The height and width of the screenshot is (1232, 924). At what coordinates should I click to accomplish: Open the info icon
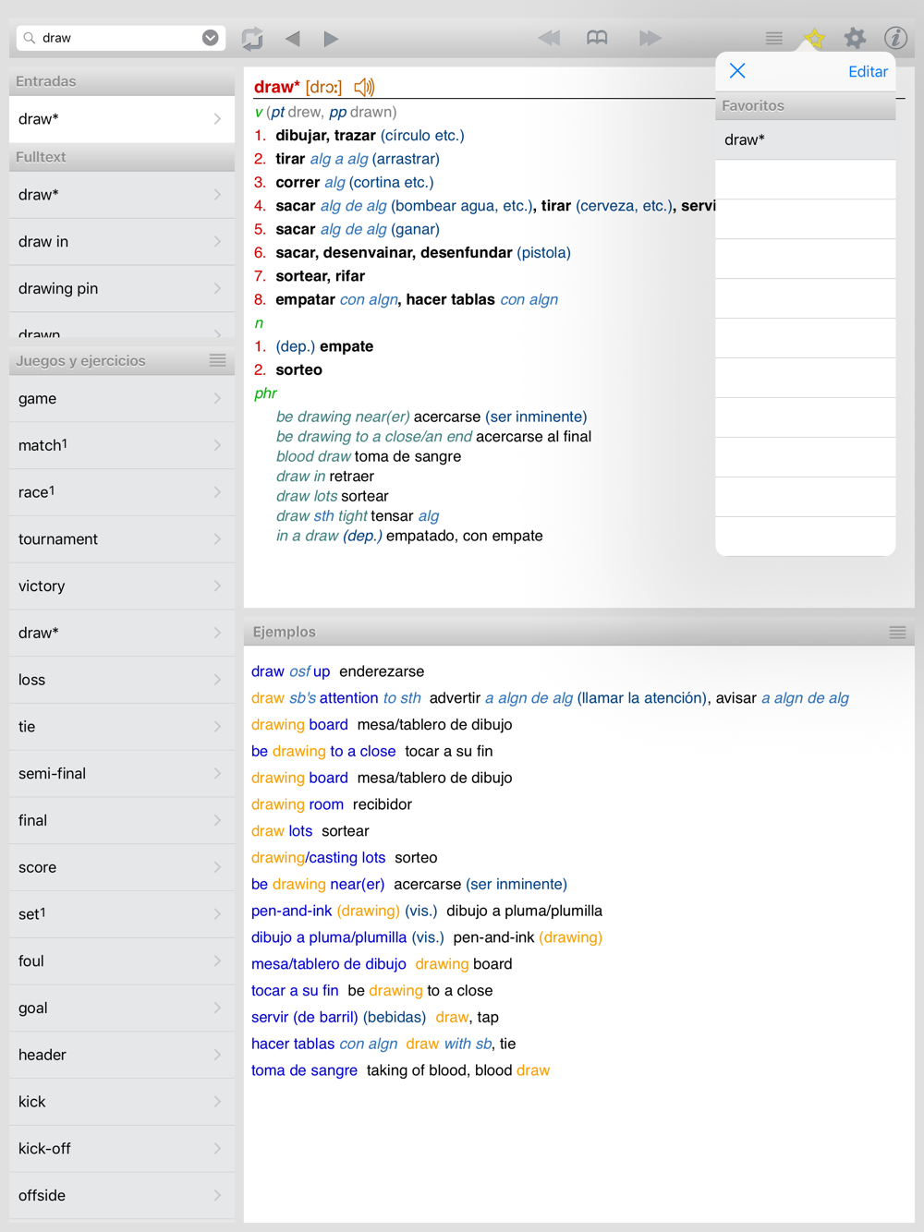coord(895,38)
